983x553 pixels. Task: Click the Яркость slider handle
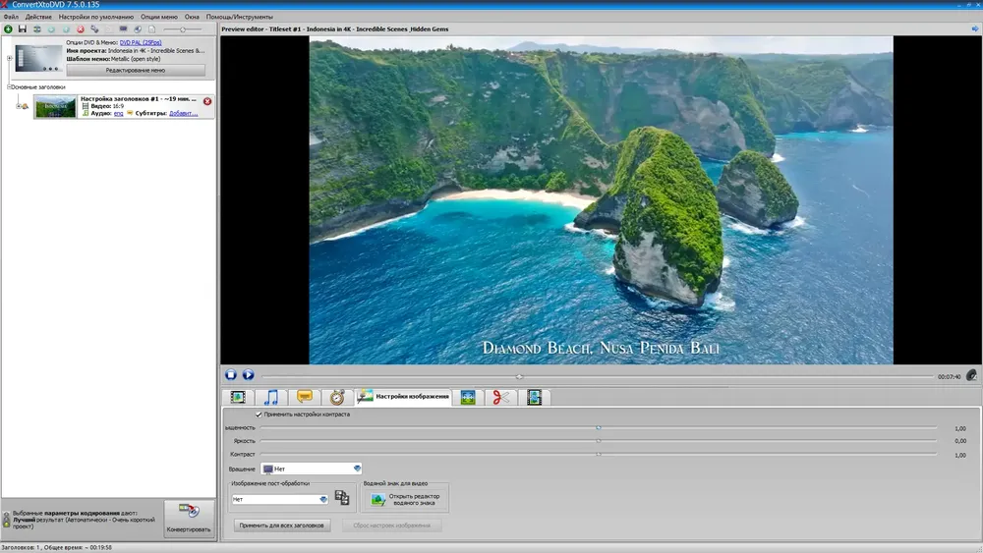click(599, 441)
